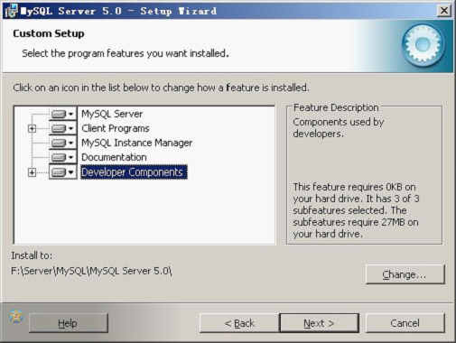Proceed with the Next > button
Image resolution: width=456 pixels, height=343 pixels.
(319, 323)
